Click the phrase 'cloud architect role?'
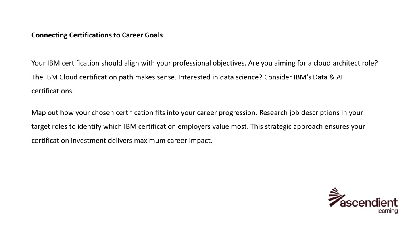Screen dimensions: 413x232 click(x=345, y=63)
